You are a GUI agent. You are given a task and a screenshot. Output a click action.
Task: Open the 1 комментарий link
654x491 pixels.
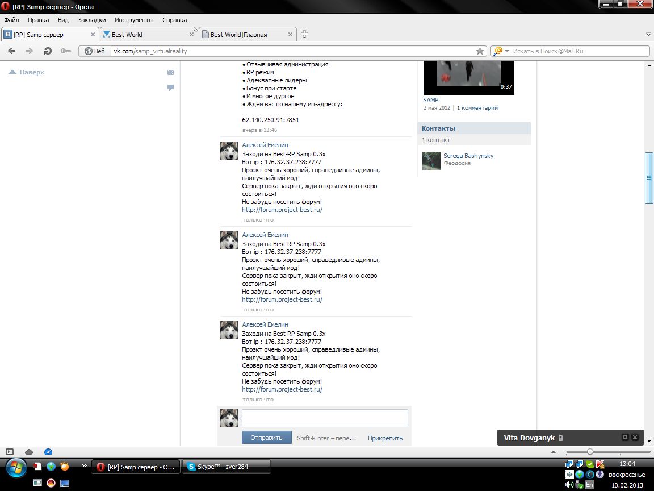[x=477, y=108]
